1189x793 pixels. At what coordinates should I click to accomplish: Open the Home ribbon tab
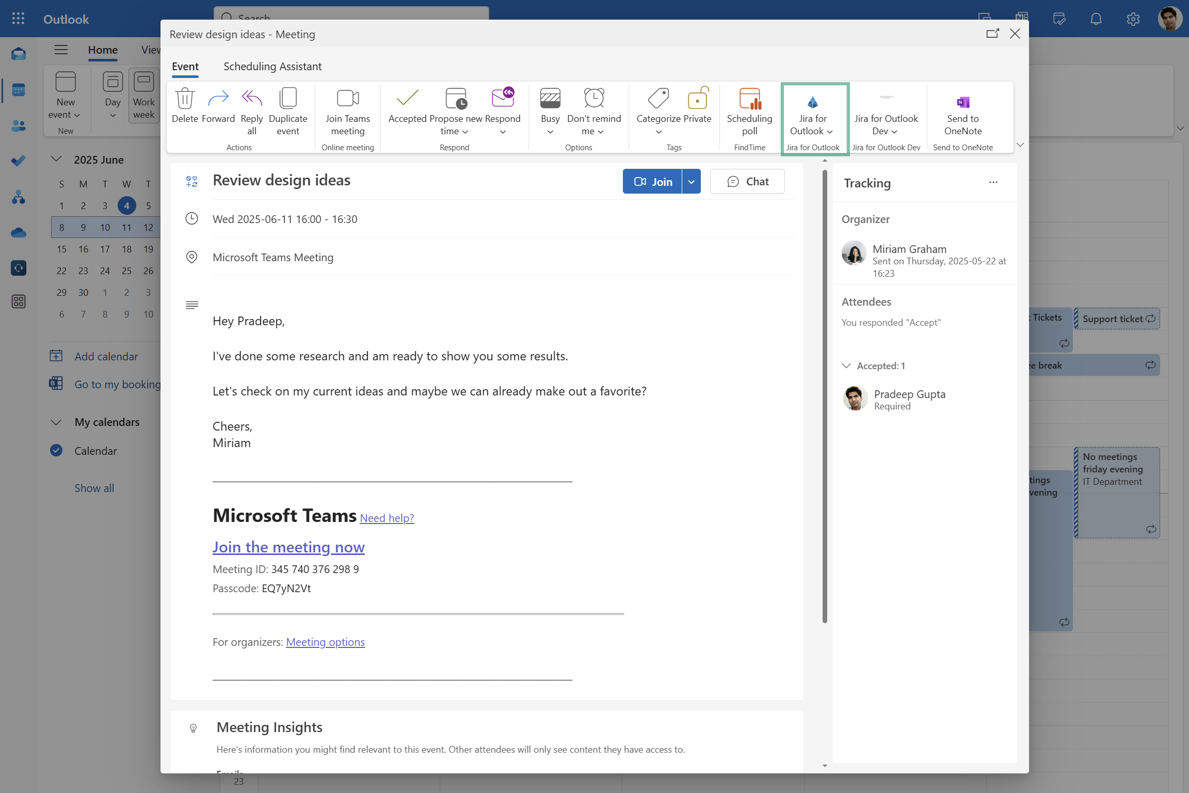pyautogui.click(x=103, y=50)
